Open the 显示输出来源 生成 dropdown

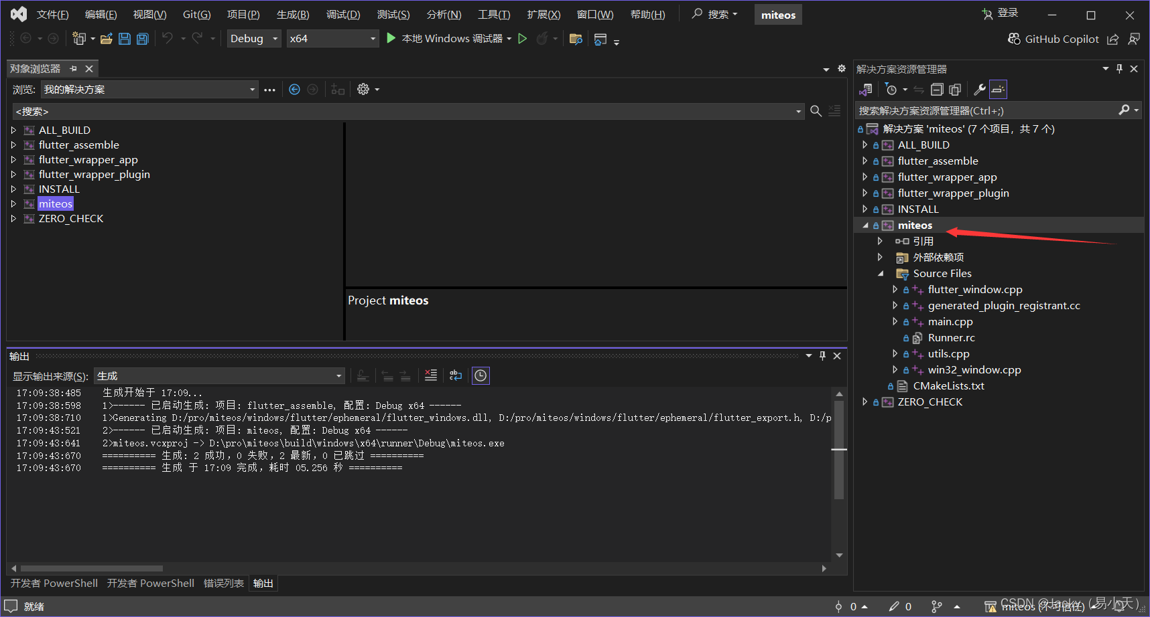point(220,376)
